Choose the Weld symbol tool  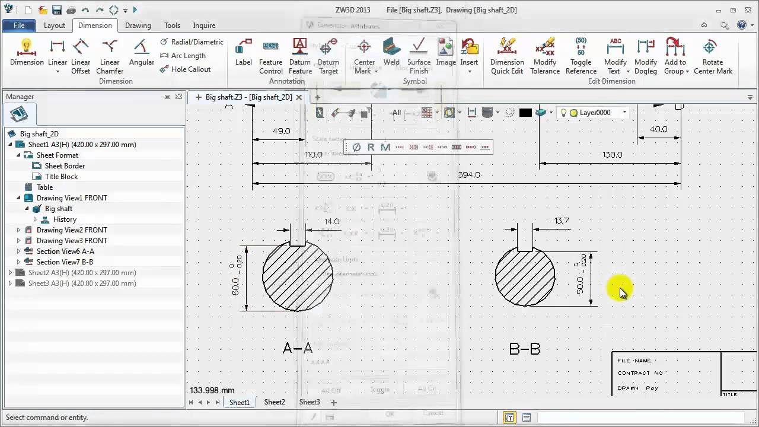tap(391, 53)
